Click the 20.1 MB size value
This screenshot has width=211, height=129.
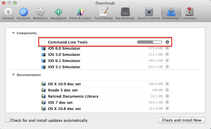click(157, 96)
